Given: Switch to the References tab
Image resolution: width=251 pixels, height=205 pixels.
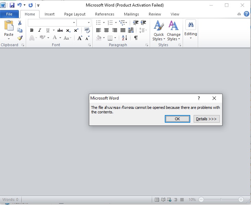Looking at the screenshot, I should (x=105, y=14).
